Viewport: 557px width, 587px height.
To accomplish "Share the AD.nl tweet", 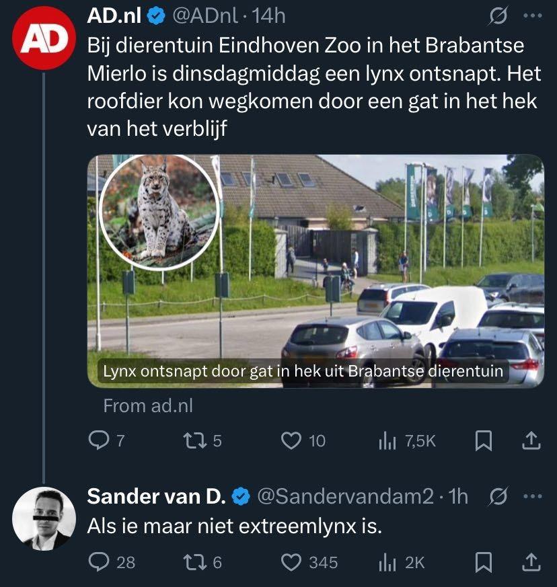I will click(x=531, y=440).
